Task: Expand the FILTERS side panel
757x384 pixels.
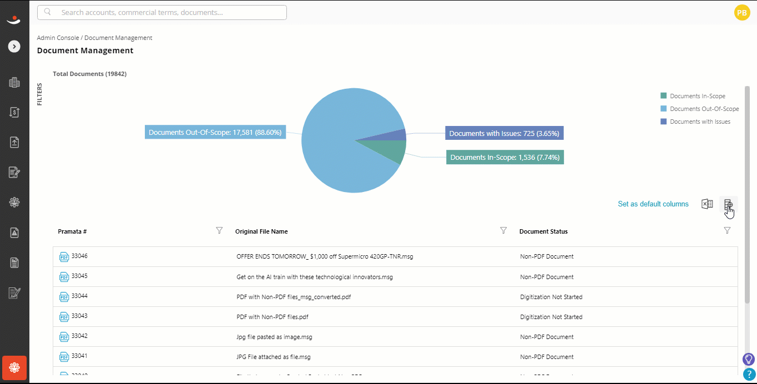Action: pyautogui.click(x=39, y=94)
